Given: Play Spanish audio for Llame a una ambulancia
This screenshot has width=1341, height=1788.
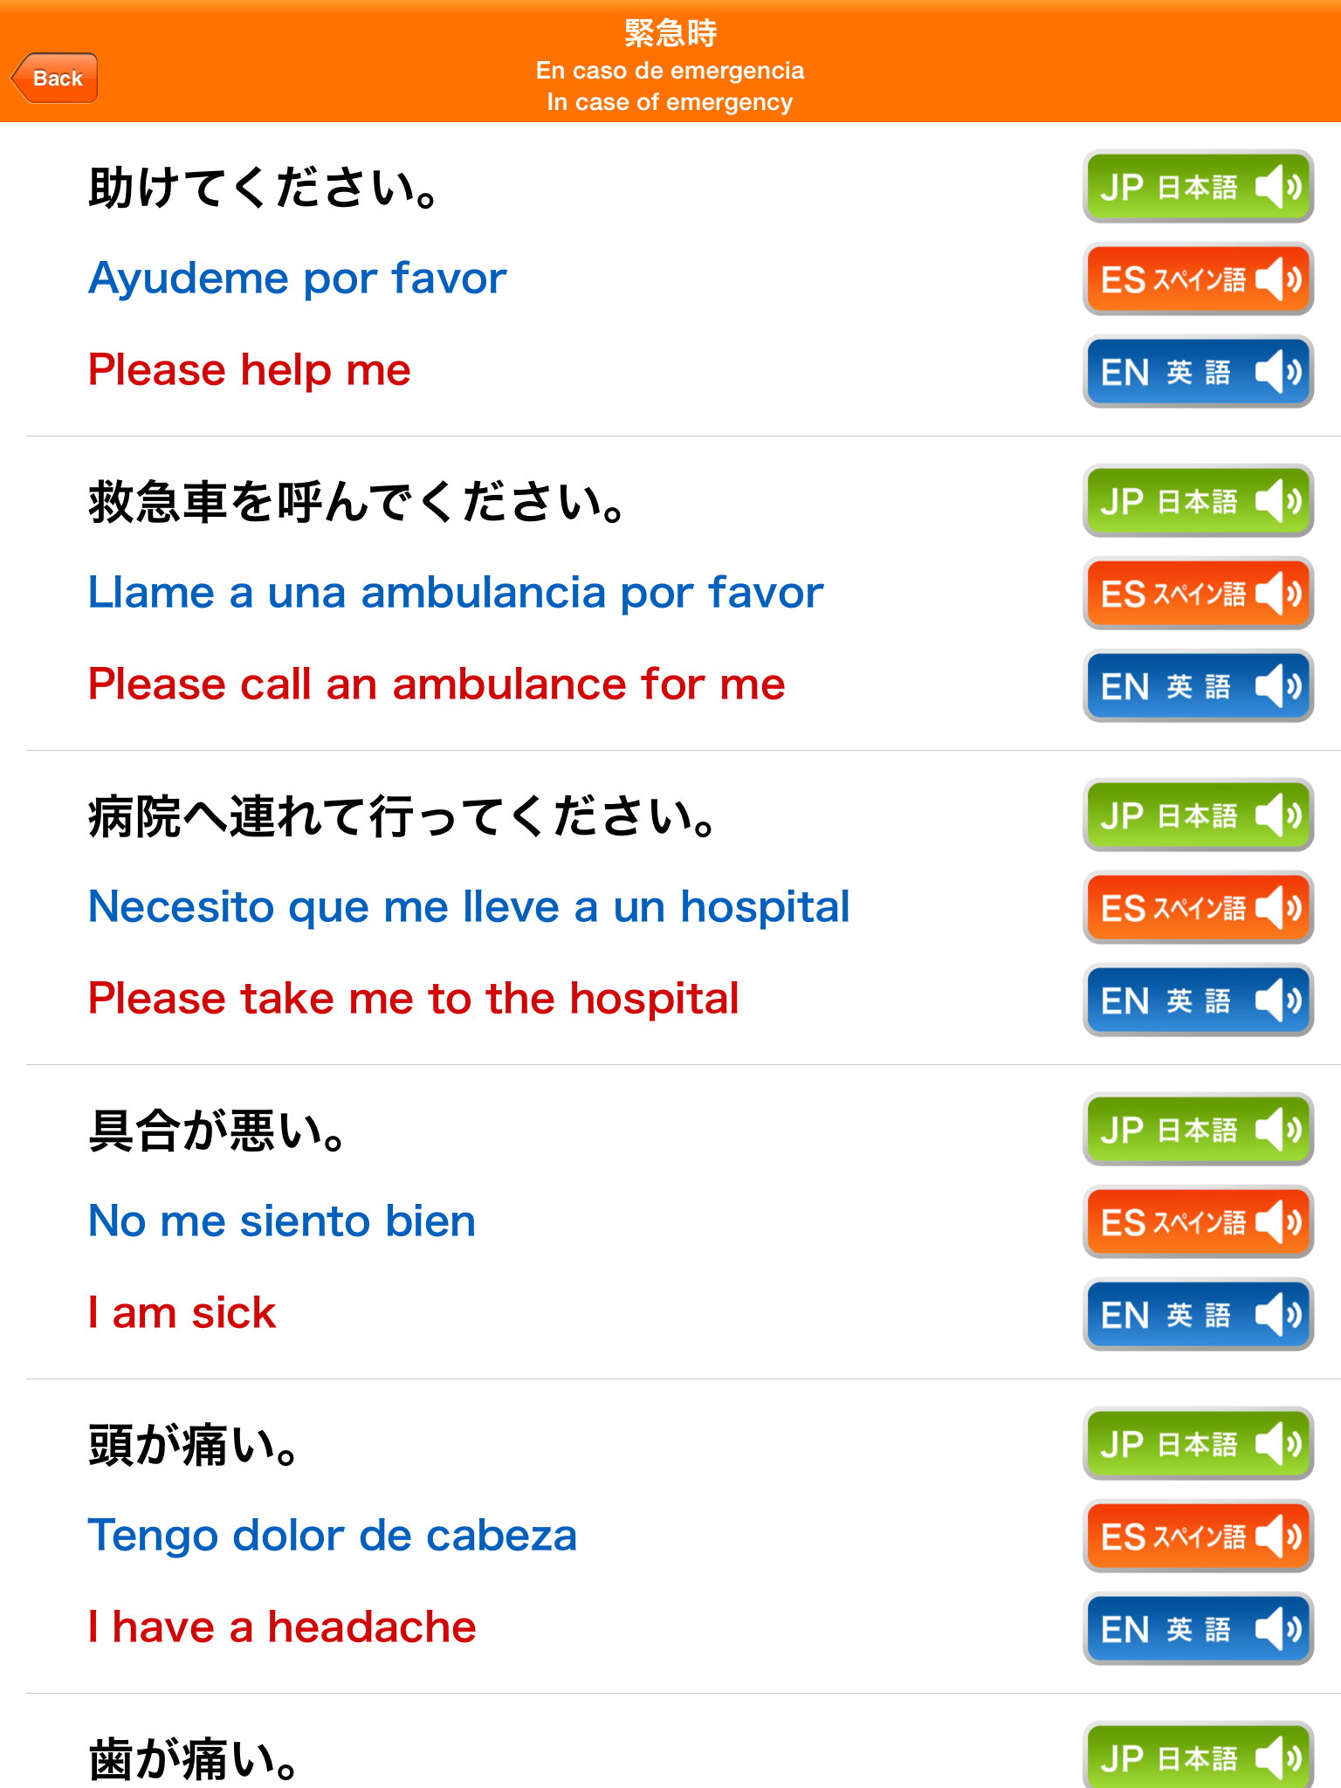Looking at the screenshot, I should point(1198,594).
